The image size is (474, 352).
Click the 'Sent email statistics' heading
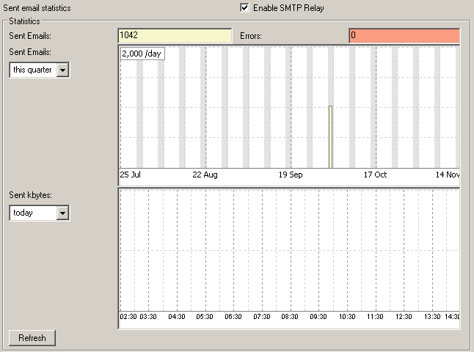[x=37, y=8]
